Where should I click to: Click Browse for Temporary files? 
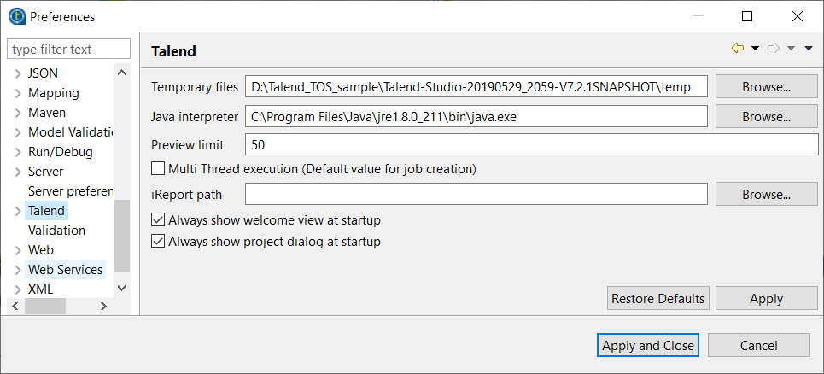click(766, 87)
